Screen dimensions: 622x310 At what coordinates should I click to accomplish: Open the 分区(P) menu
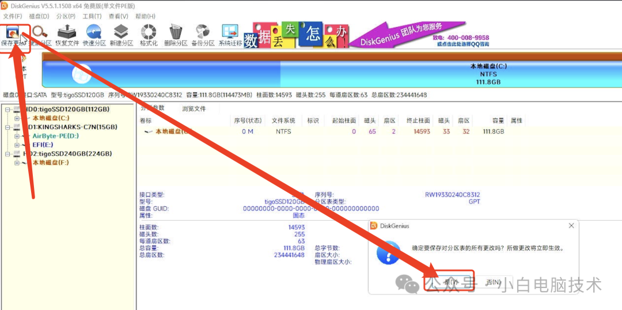coord(66,16)
